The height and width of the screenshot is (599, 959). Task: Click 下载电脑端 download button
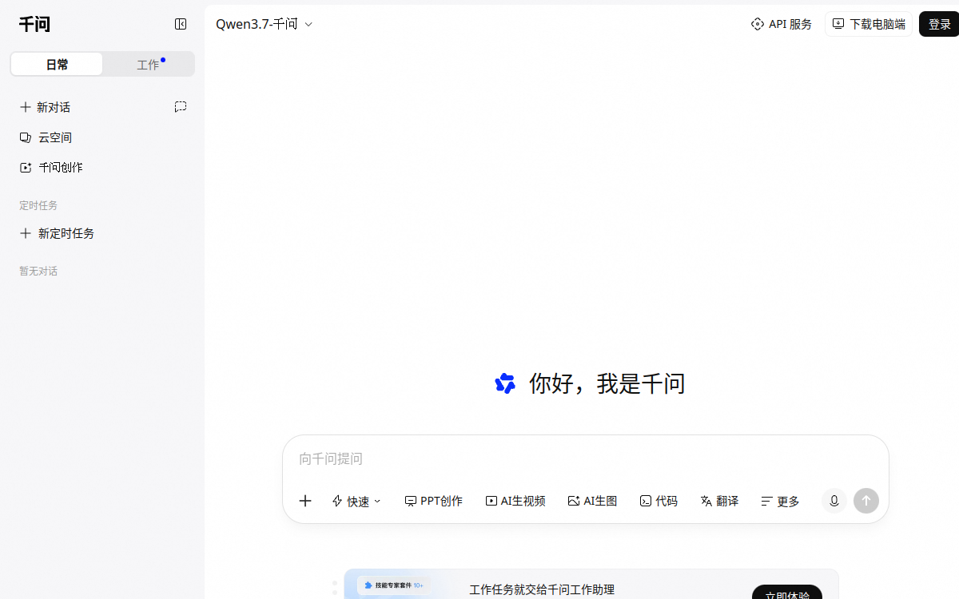pyautogui.click(x=869, y=24)
